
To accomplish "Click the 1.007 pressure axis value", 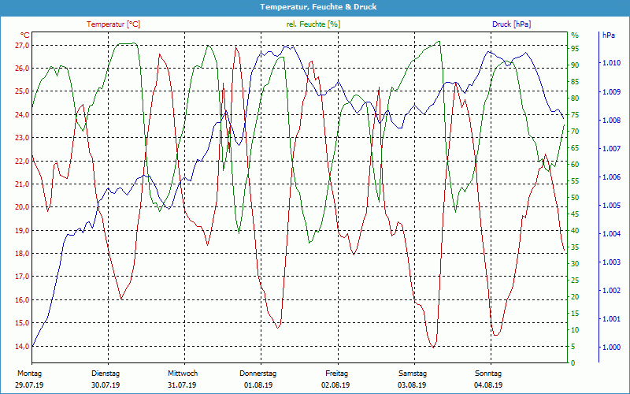I will [611, 149].
